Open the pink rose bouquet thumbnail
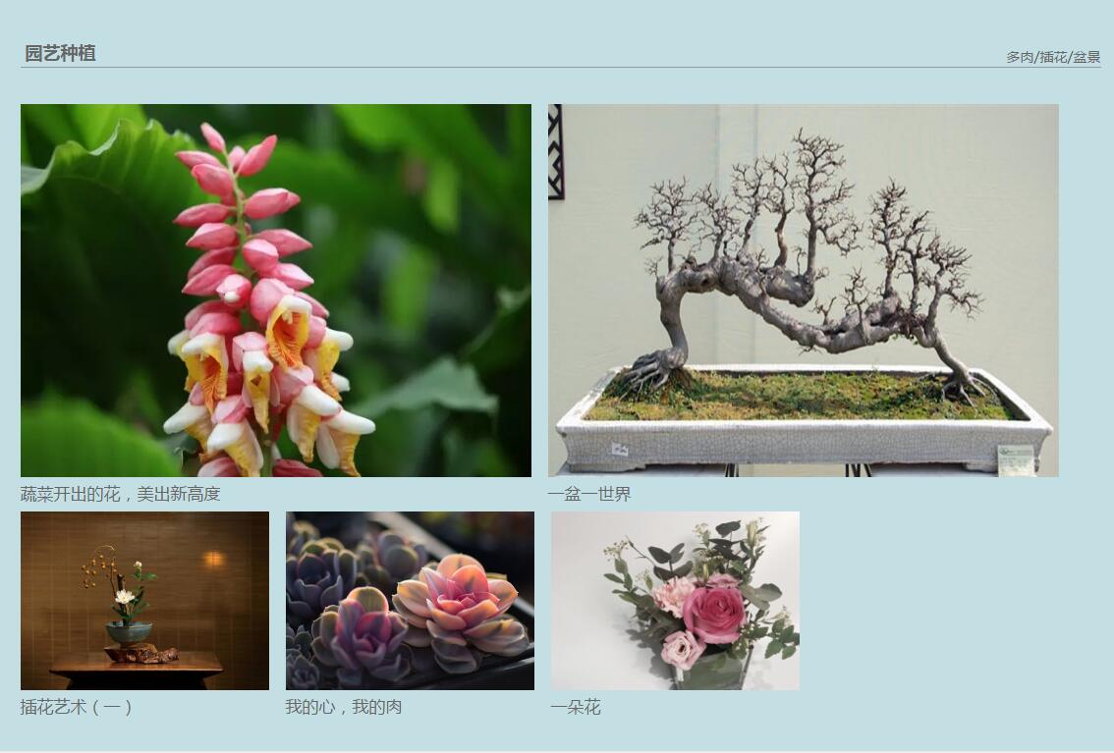 (676, 601)
